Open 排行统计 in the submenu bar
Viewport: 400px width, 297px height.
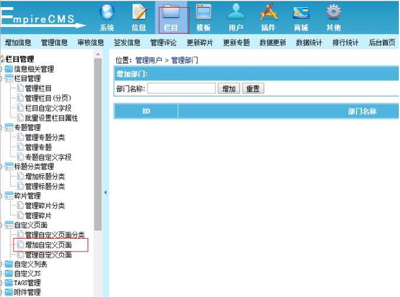pos(345,42)
